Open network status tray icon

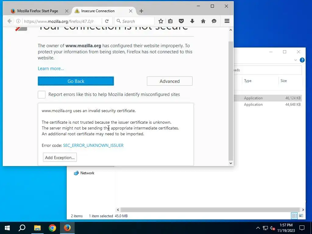[x=265, y=228]
